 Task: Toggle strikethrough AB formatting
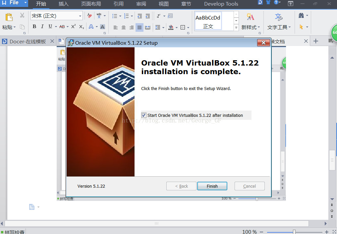point(62,26)
